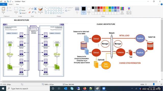Select the Color picker eyedropper tool
Viewport: 163px width, 91px height.
click(x=32, y=12)
